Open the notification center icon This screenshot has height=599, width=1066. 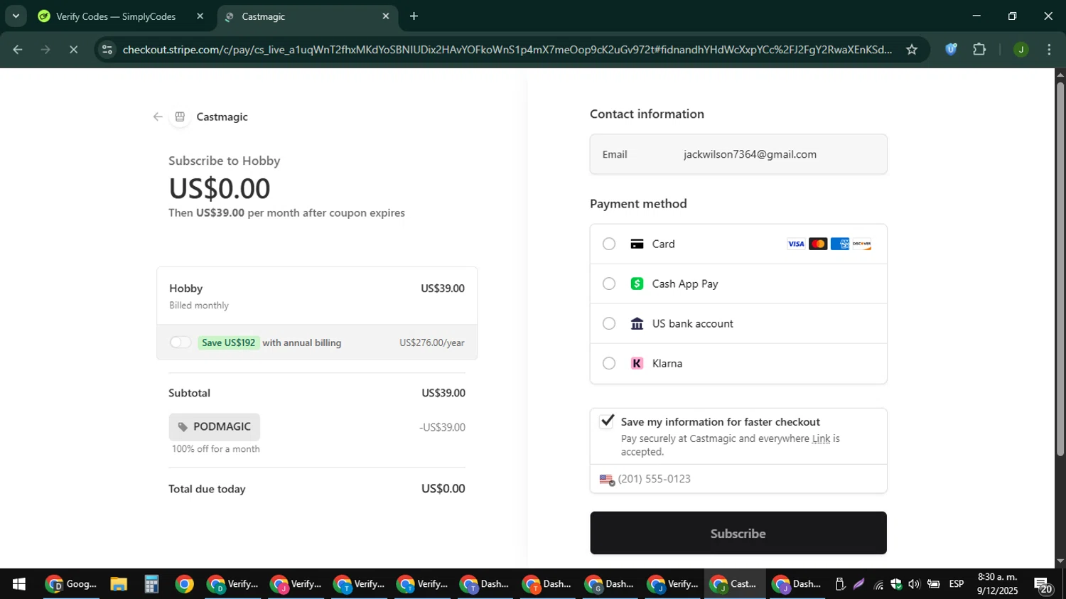1043,585
